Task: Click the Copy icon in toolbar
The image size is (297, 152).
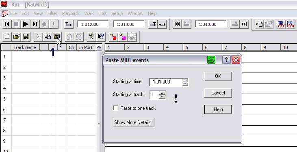Action: pyautogui.click(x=48, y=36)
